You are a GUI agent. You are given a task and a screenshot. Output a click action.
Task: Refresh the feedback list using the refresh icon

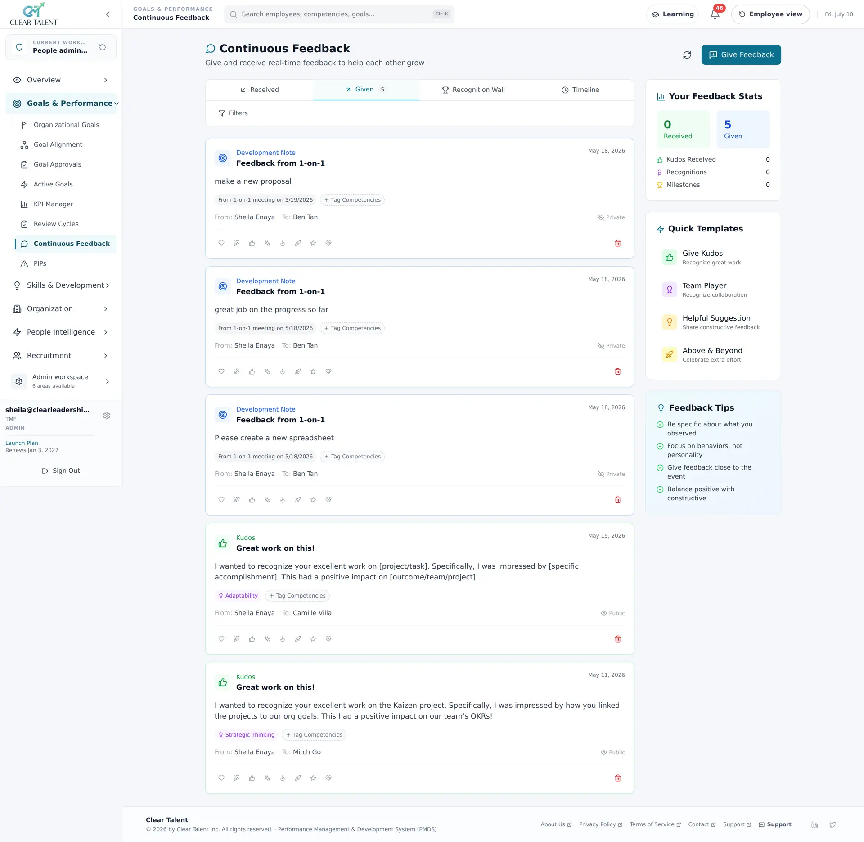point(687,55)
